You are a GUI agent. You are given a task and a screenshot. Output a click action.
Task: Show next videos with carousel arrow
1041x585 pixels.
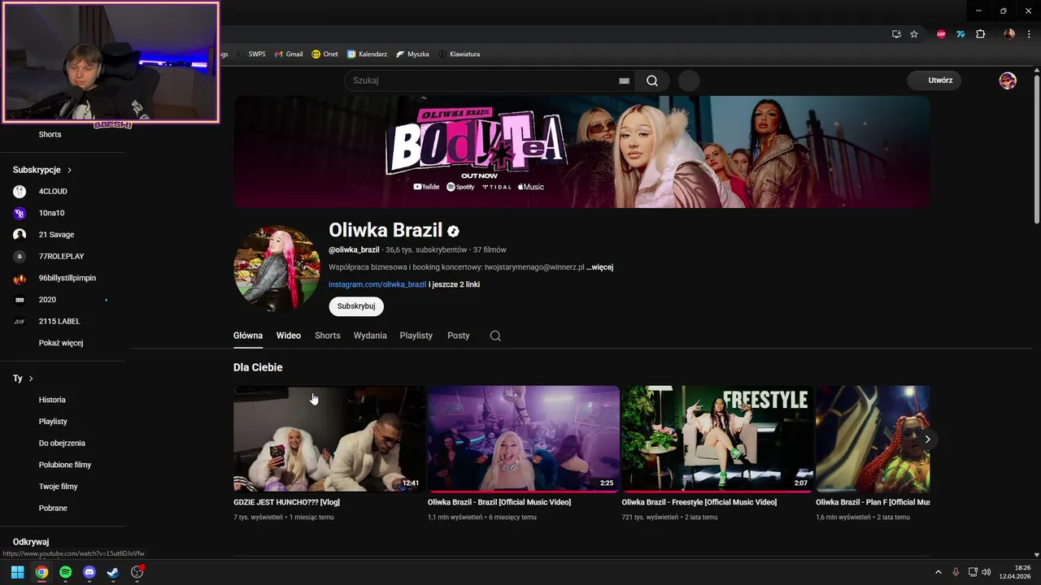pos(927,439)
